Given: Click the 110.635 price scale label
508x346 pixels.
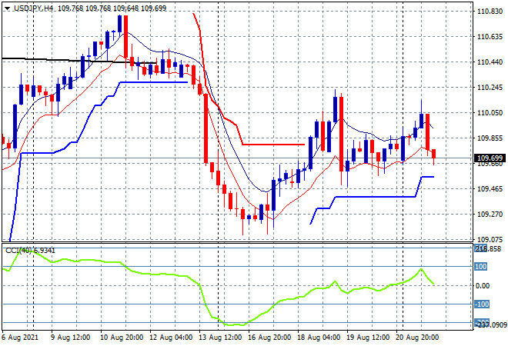Looking at the screenshot, I should pyautogui.click(x=490, y=37).
